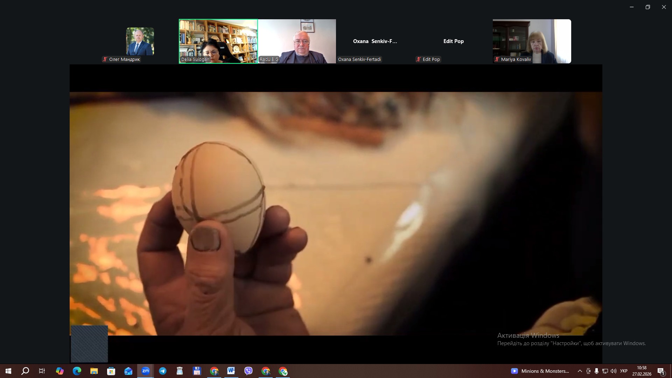This screenshot has height=378, width=672.
Task: Click the Minions & Monsters widget
Action: pyautogui.click(x=540, y=371)
